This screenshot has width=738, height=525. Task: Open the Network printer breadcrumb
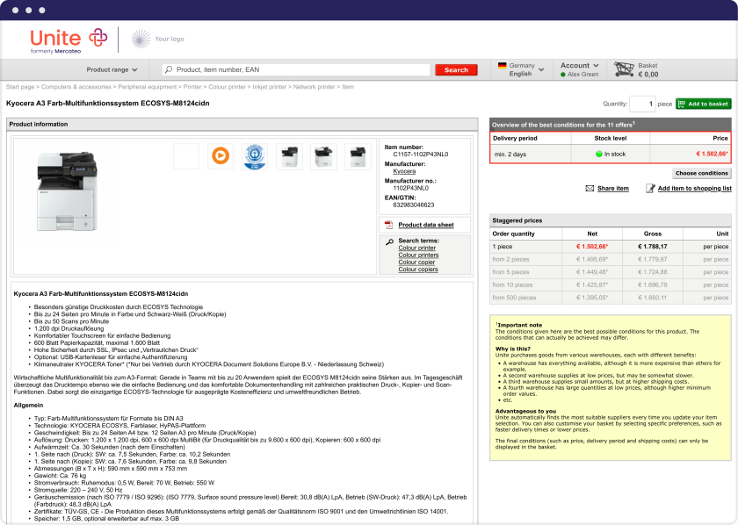point(314,87)
